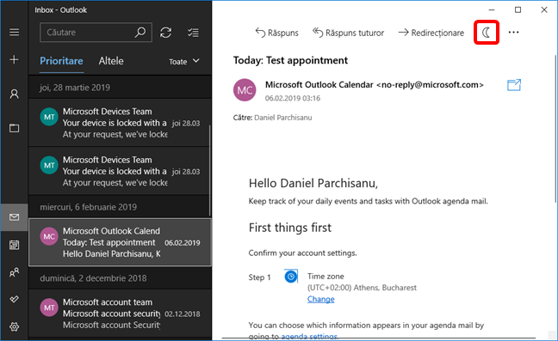This screenshot has width=558, height=341.
Task: Click Răspuns tuturor reply all
Action: 348,33
